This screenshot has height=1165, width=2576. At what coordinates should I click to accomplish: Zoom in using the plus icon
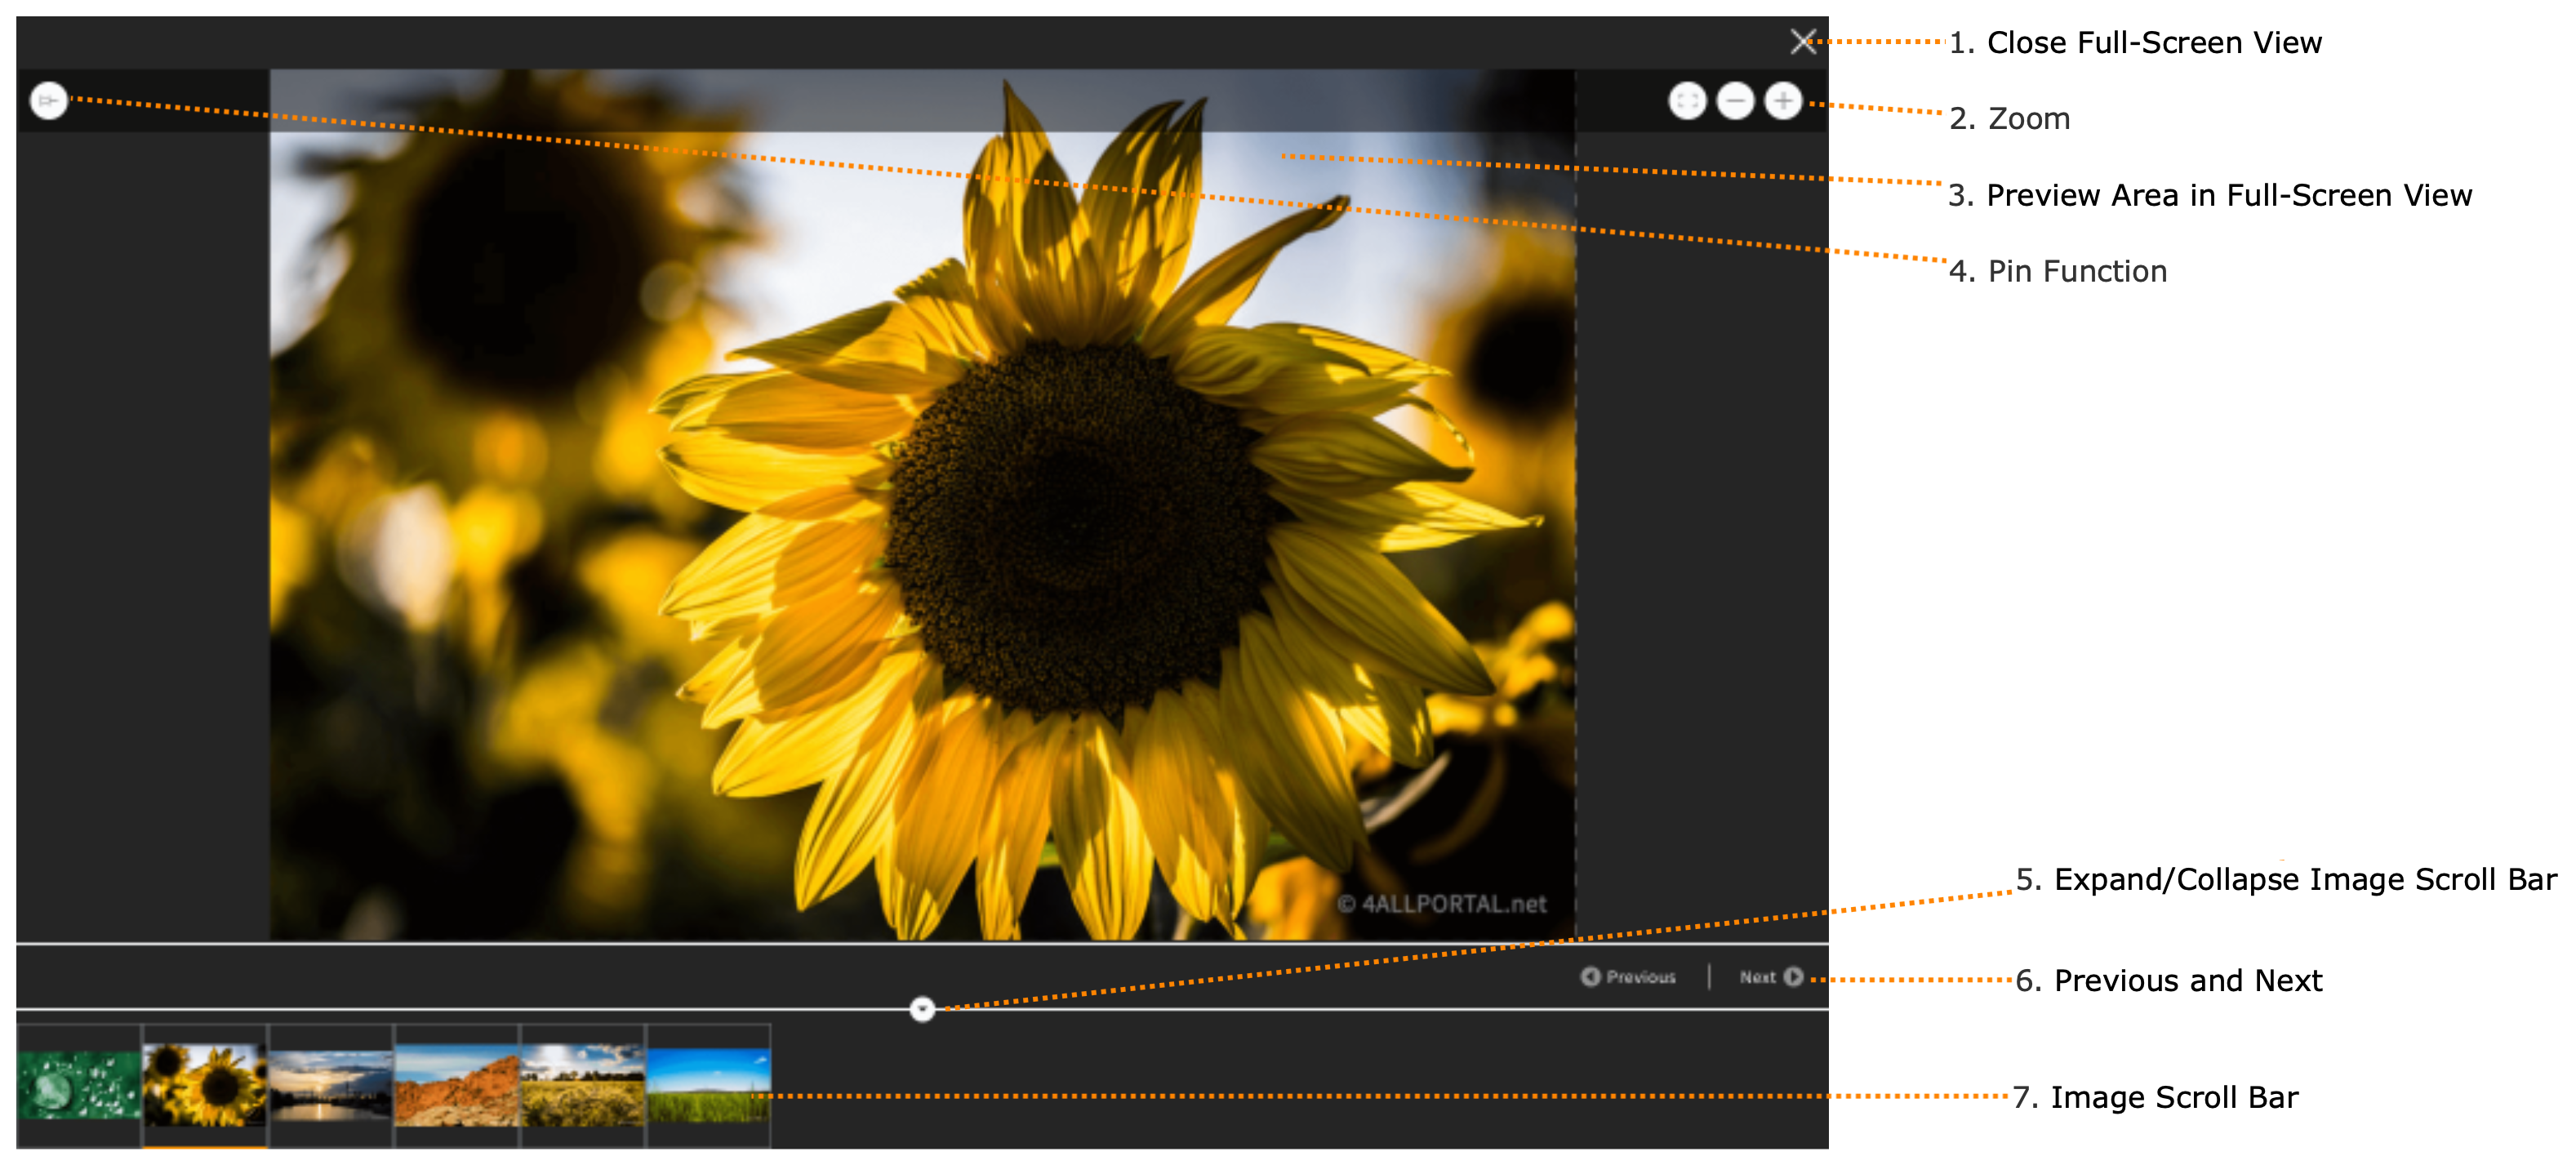1783,100
